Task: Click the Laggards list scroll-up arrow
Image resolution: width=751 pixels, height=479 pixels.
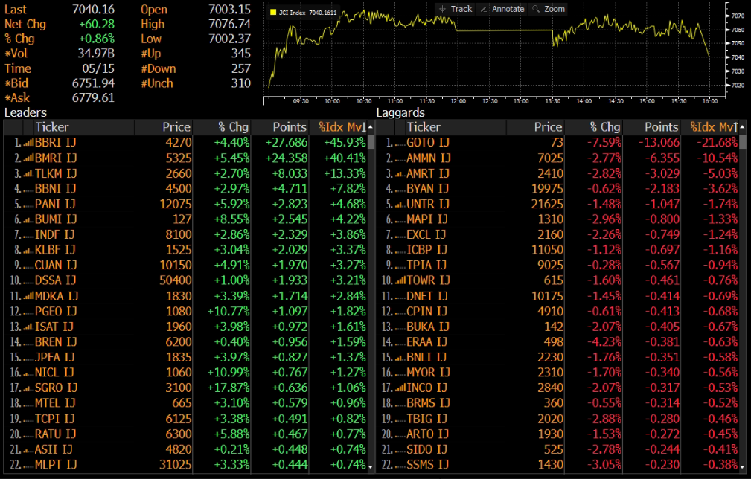Action: point(742,127)
